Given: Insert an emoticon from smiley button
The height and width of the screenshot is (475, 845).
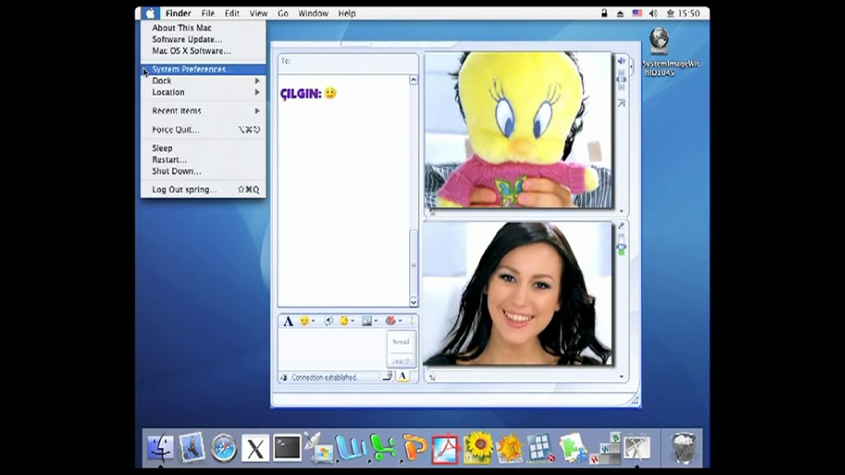Looking at the screenshot, I should [x=304, y=321].
